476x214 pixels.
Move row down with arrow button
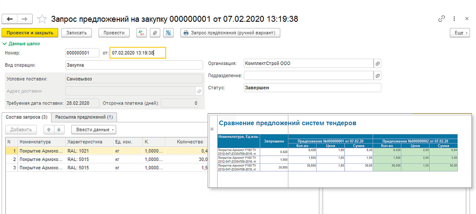(x=59, y=130)
